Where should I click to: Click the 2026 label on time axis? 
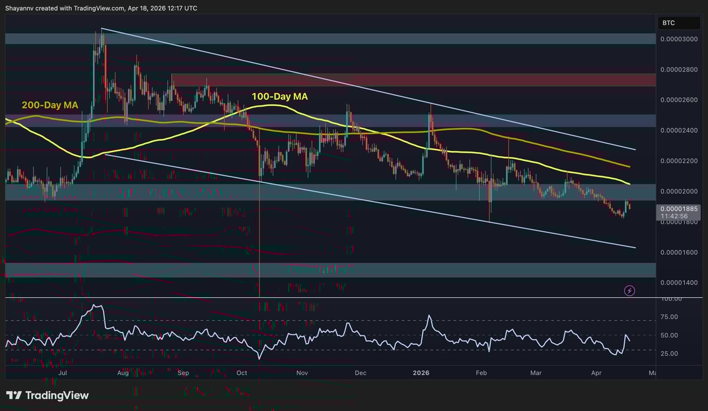tap(421, 373)
